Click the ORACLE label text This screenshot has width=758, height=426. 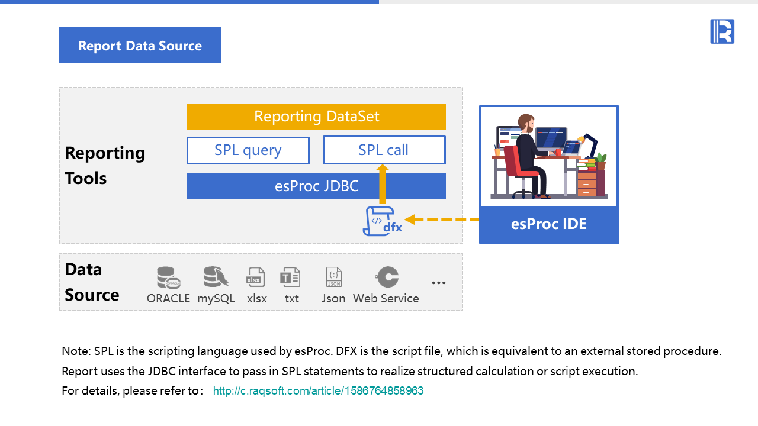(x=169, y=299)
